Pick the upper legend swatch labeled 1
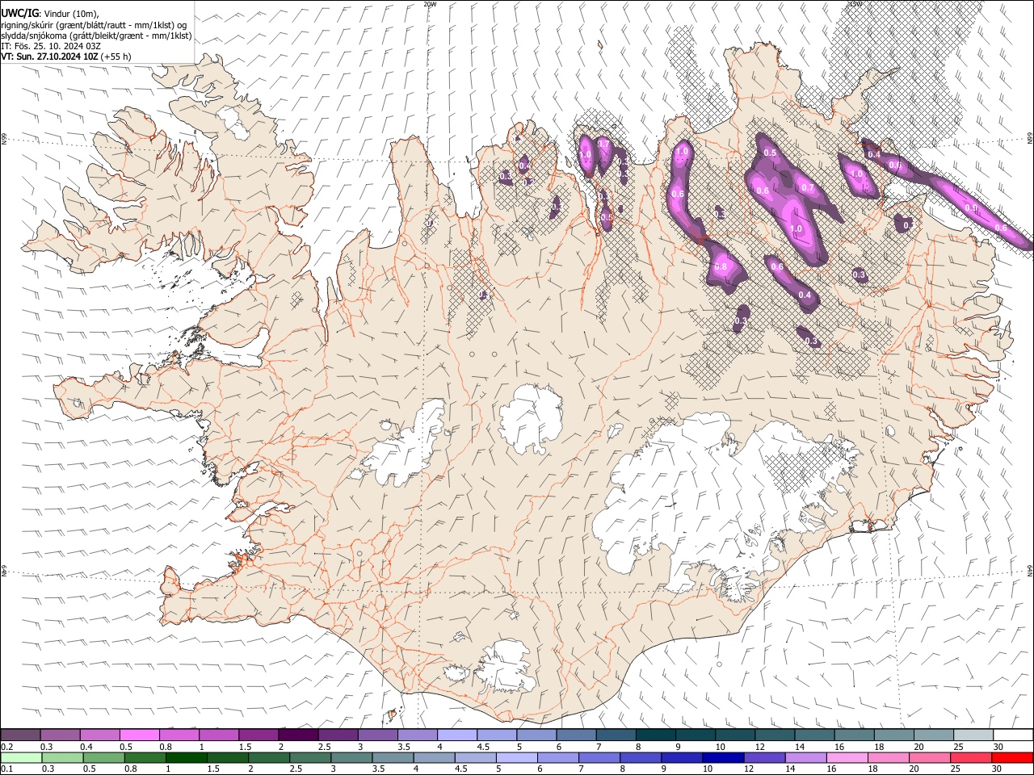The image size is (1034, 775). [x=219, y=735]
